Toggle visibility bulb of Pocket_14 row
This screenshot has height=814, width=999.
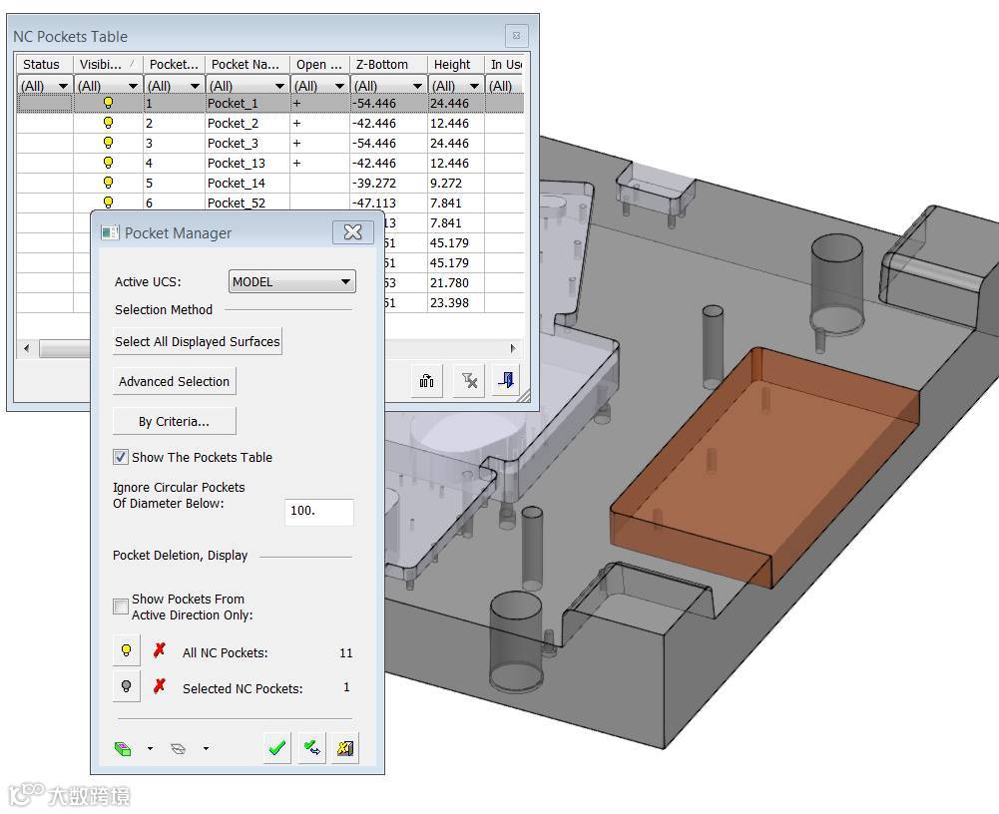click(109, 183)
